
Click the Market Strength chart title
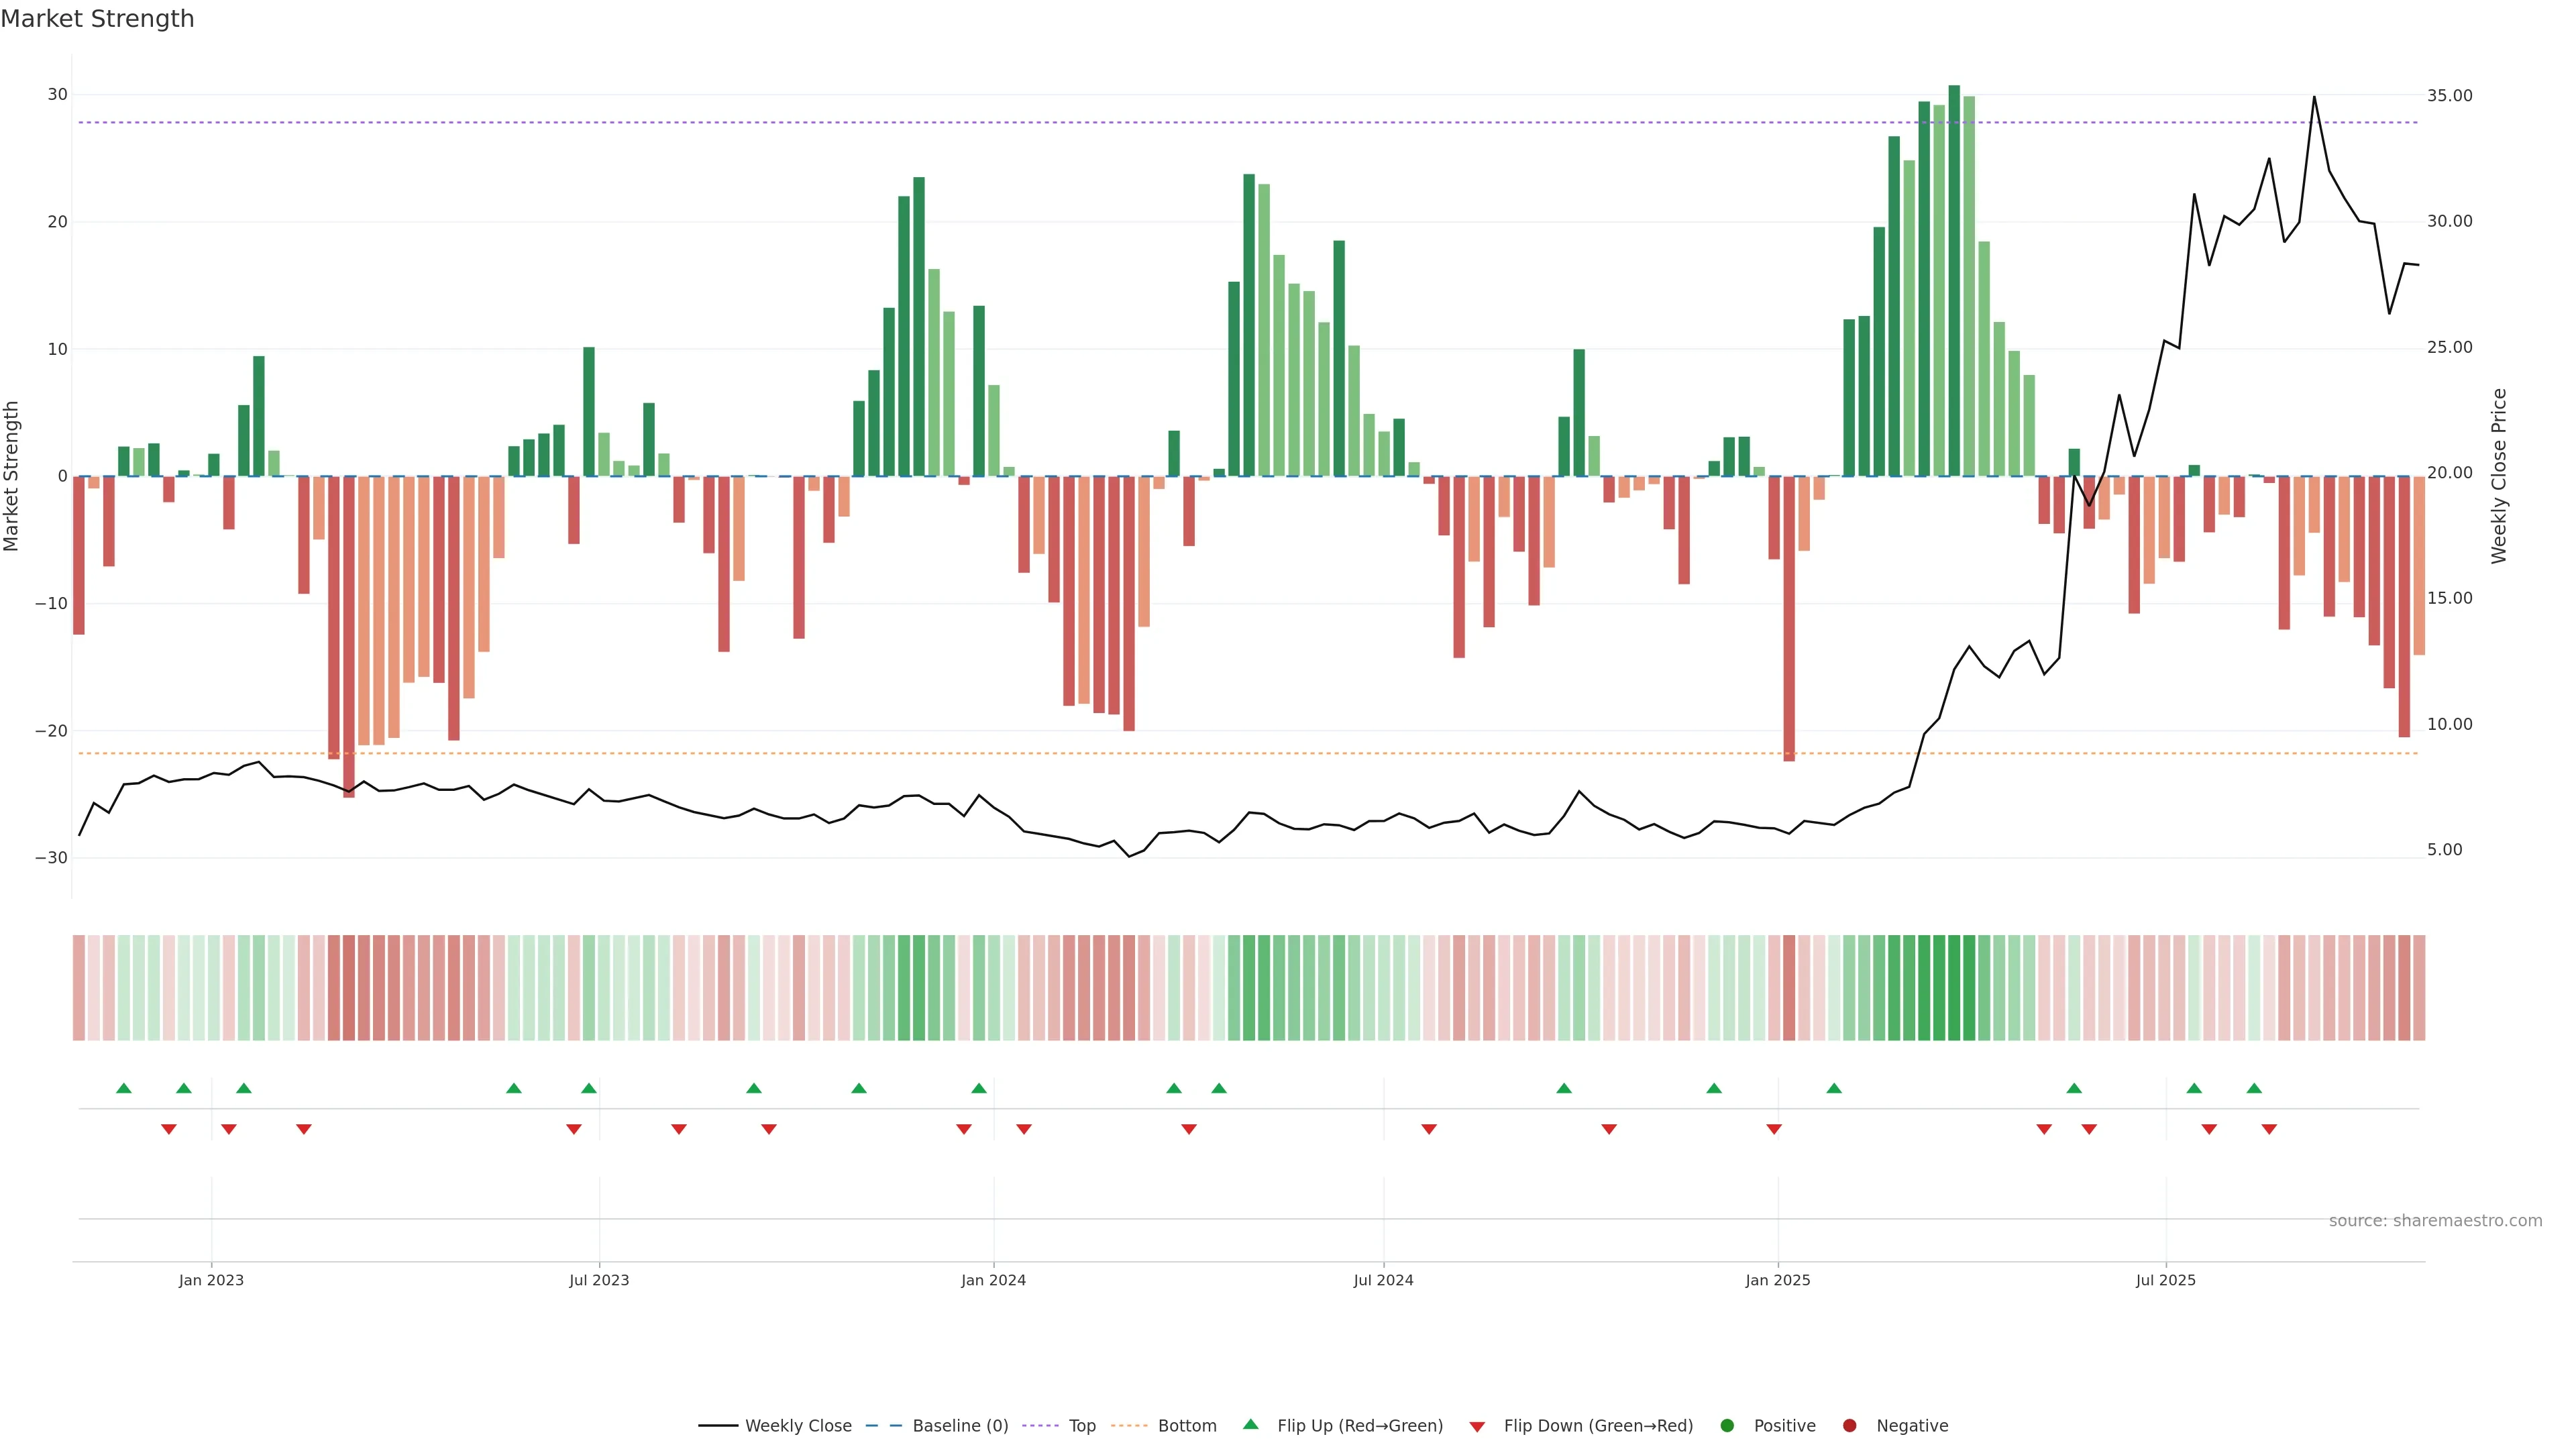(97, 19)
